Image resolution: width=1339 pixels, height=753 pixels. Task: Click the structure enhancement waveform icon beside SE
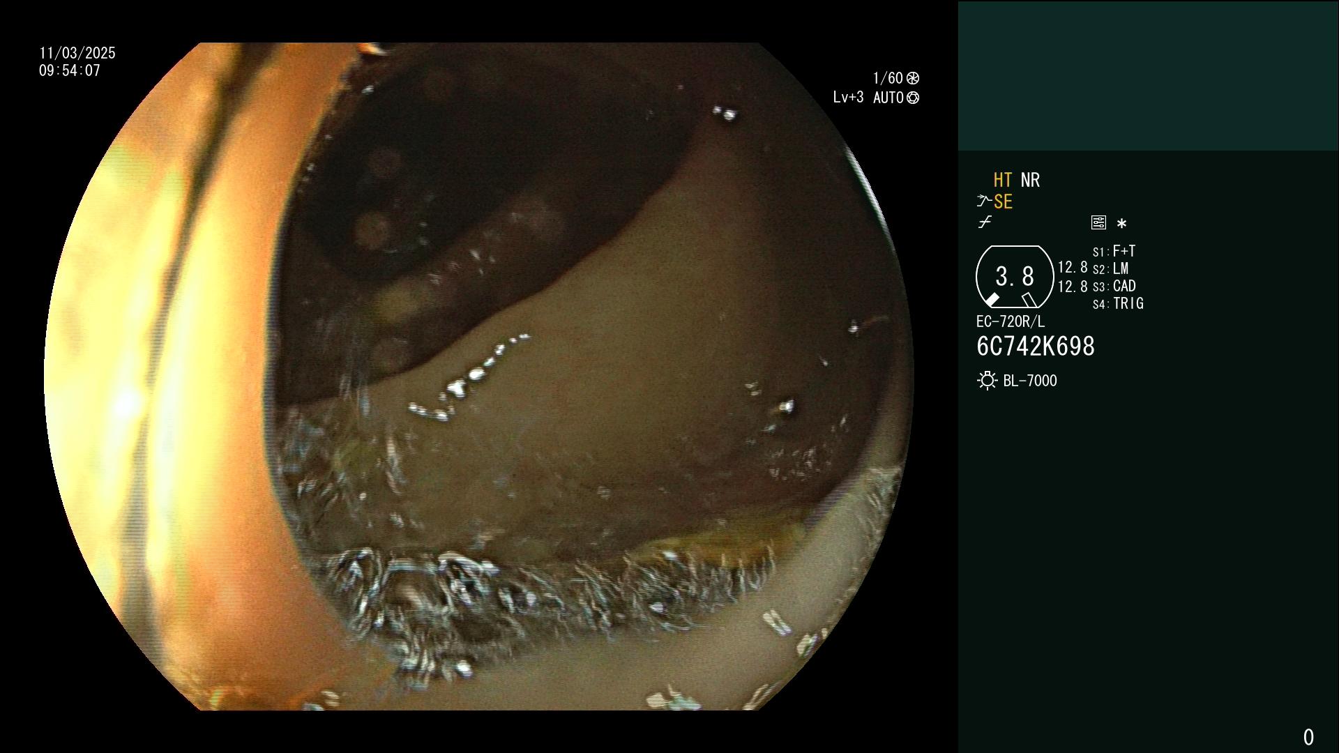(984, 201)
